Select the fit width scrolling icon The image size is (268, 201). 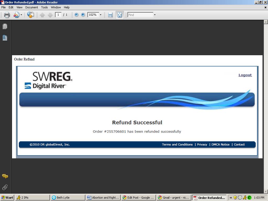tap(110, 15)
